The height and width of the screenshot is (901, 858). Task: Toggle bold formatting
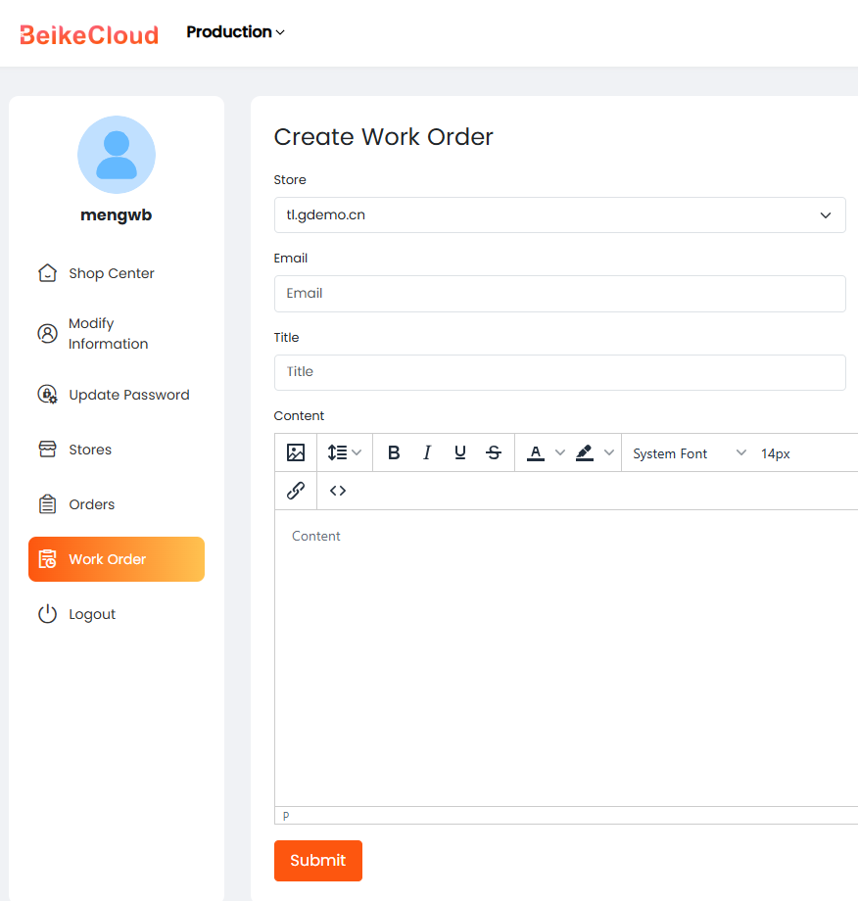pyautogui.click(x=394, y=452)
